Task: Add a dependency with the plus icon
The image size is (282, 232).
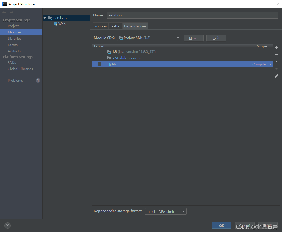Action: 277,47
